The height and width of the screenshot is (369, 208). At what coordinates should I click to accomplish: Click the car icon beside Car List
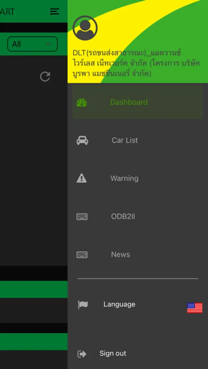(x=82, y=141)
